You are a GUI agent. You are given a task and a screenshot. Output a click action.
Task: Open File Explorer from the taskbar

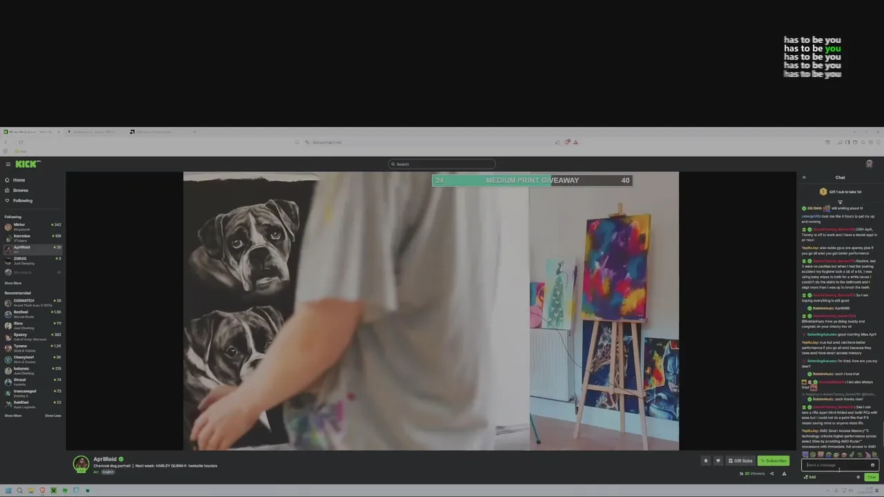(31, 491)
